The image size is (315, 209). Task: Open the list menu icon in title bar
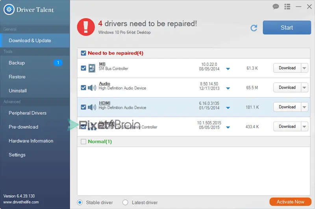click(287, 7)
